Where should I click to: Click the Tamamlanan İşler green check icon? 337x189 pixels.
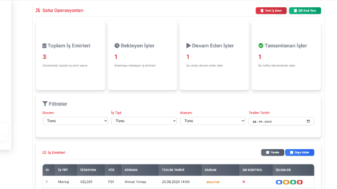click(261, 46)
